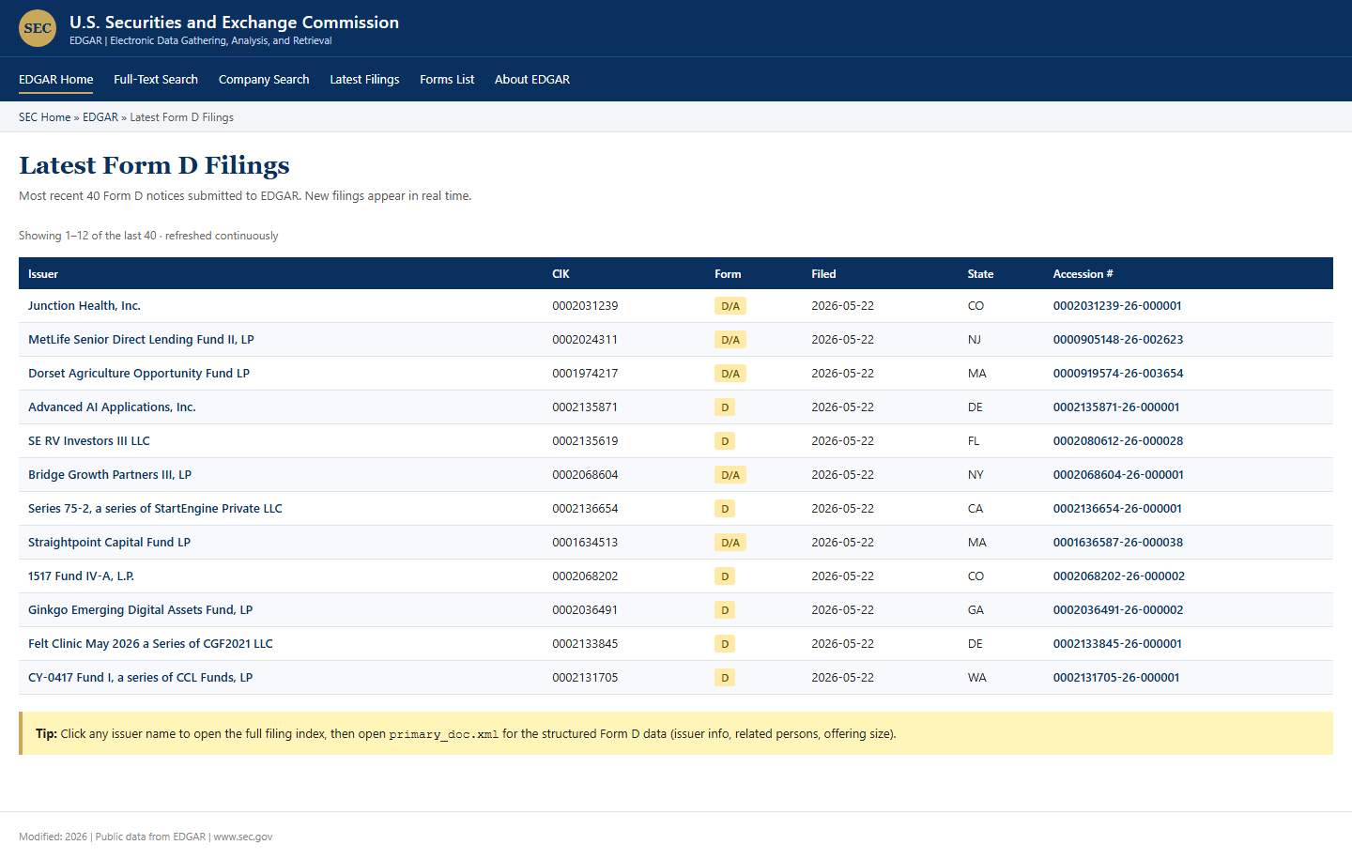This screenshot has height=860, width=1352.
Task: Open Company Search in the navigation
Action: (x=264, y=80)
